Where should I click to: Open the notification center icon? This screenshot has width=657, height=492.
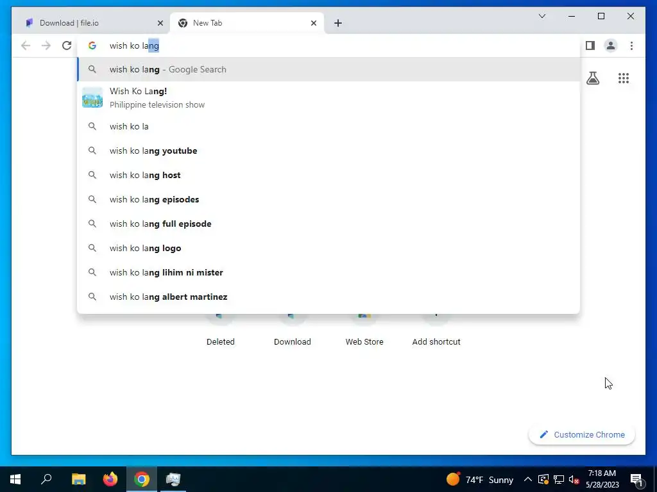(x=636, y=480)
